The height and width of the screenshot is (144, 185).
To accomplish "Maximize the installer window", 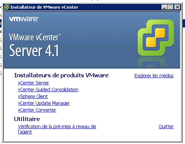I will coord(171,7).
